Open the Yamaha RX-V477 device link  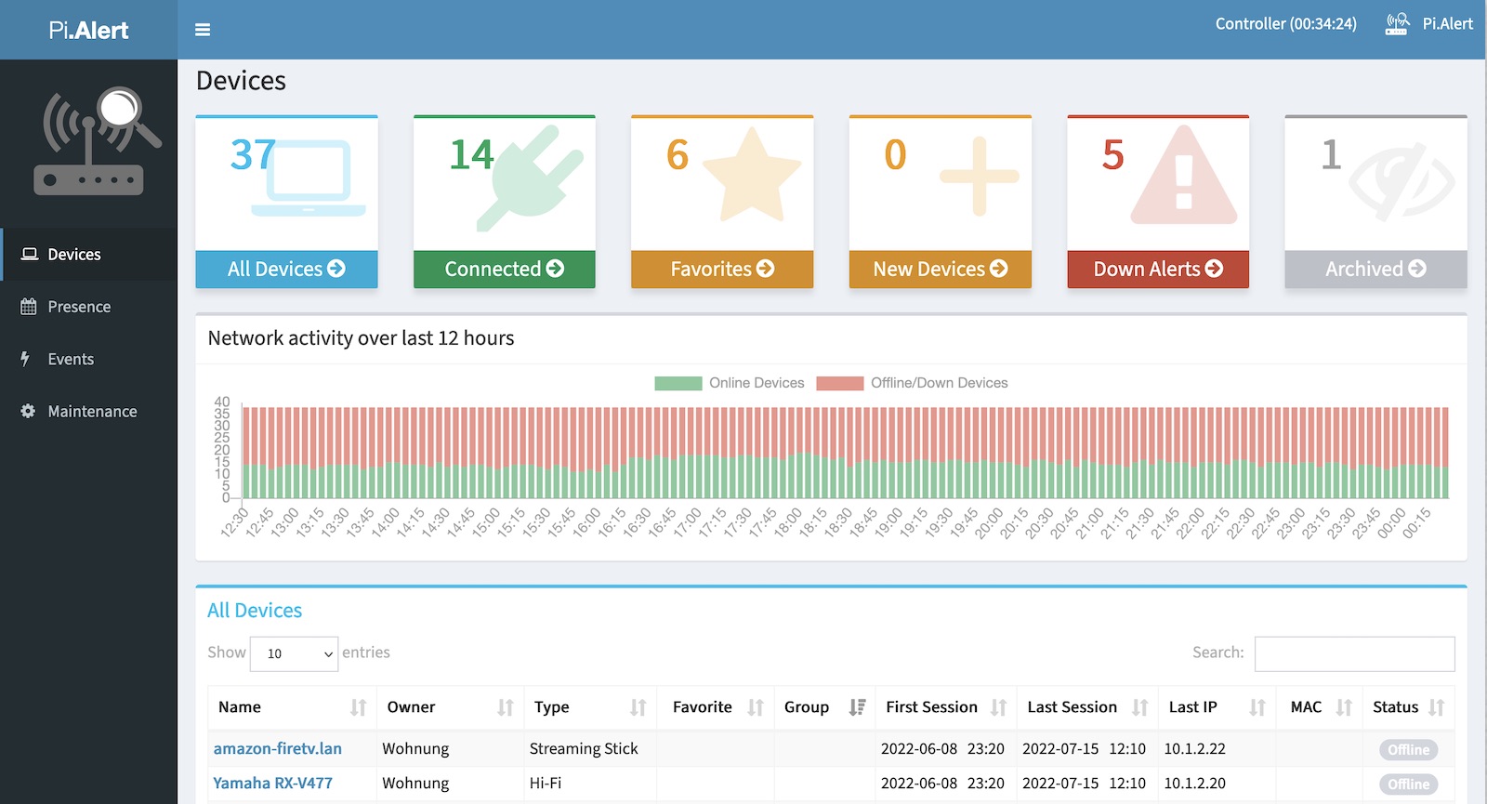273,784
